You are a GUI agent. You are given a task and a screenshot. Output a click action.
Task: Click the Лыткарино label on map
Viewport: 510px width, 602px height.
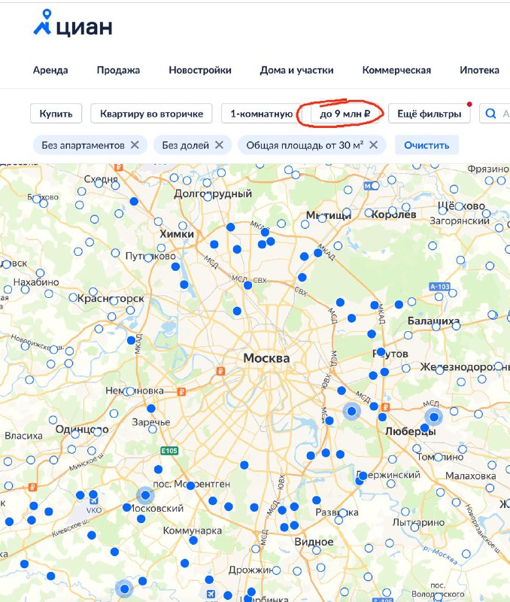tap(418, 522)
